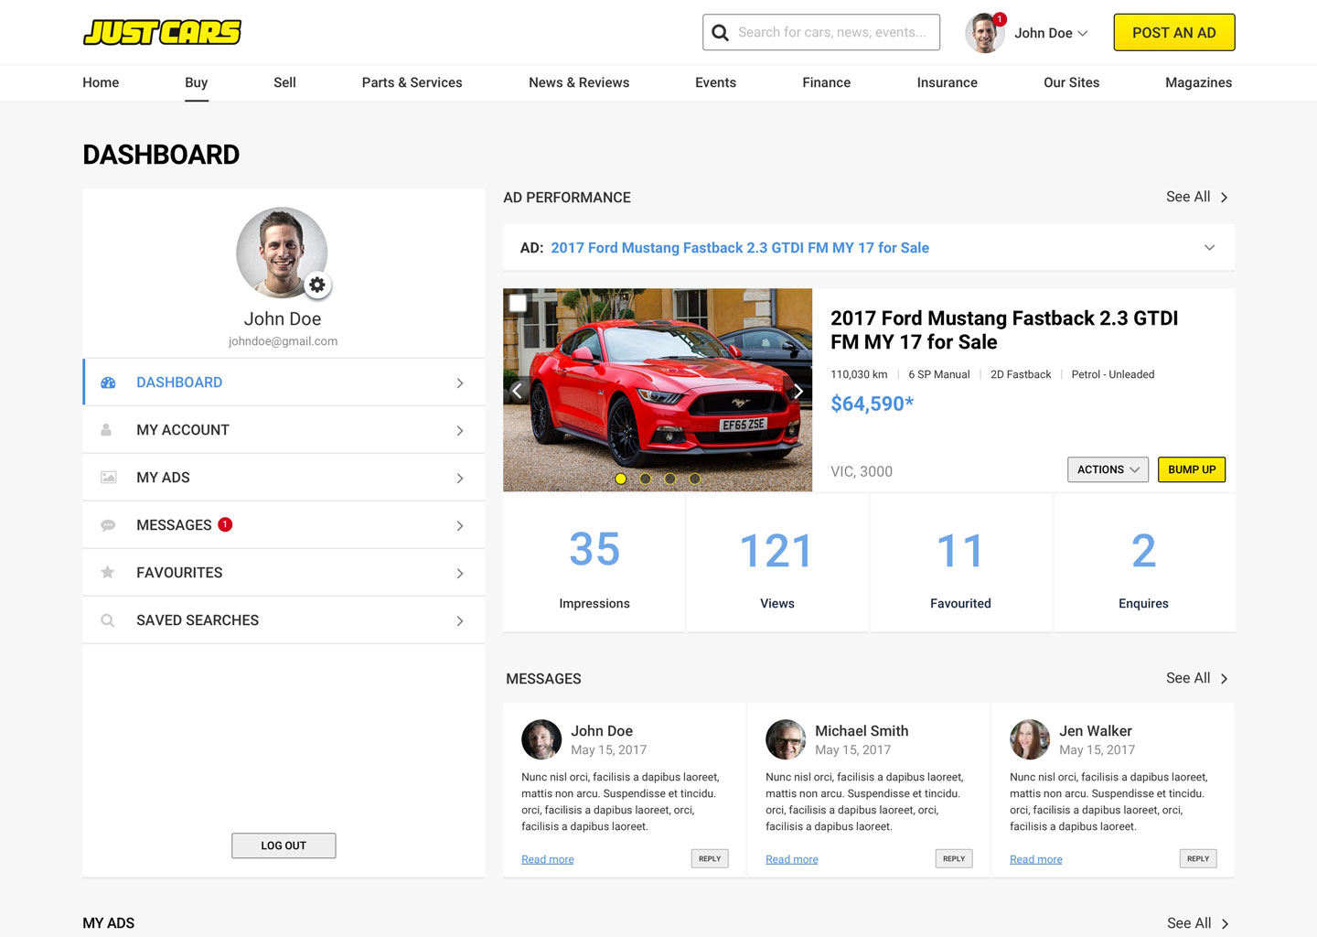Image resolution: width=1317 pixels, height=937 pixels.
Task: Select second carousel dot
Action: click(x=646, y=479)
